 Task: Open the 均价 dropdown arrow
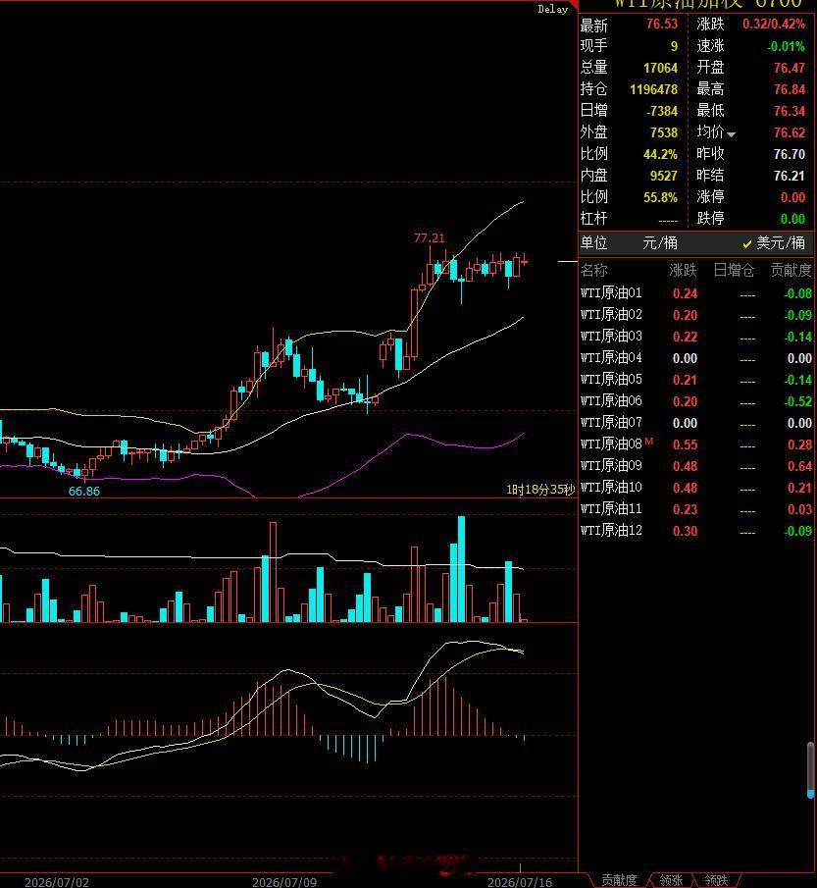coord(731,134)
